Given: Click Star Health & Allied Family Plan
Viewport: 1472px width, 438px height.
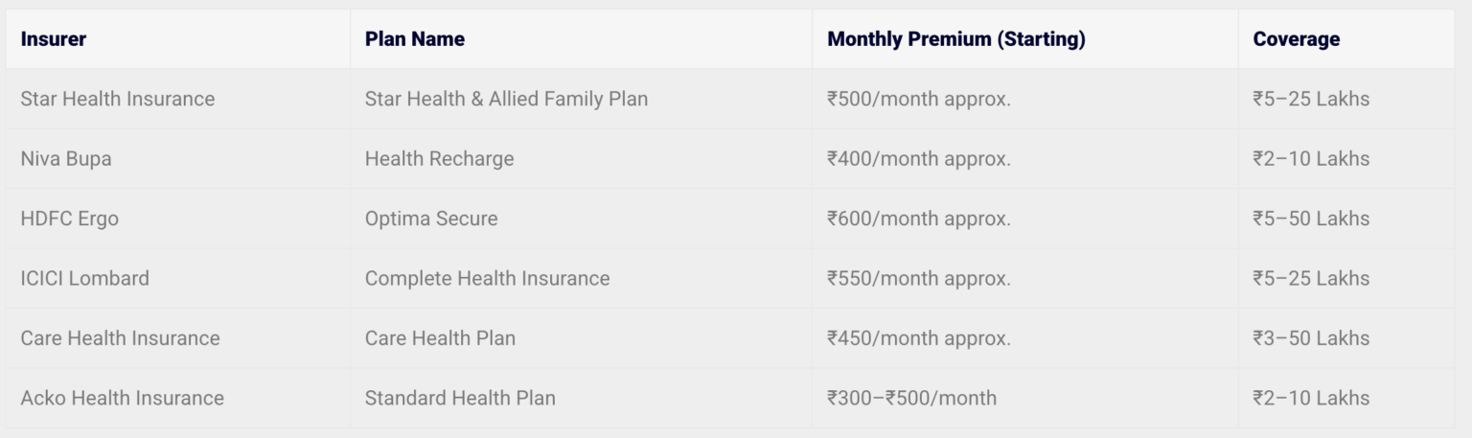Looking at the screenshot, I should click(x=506, y=99).
